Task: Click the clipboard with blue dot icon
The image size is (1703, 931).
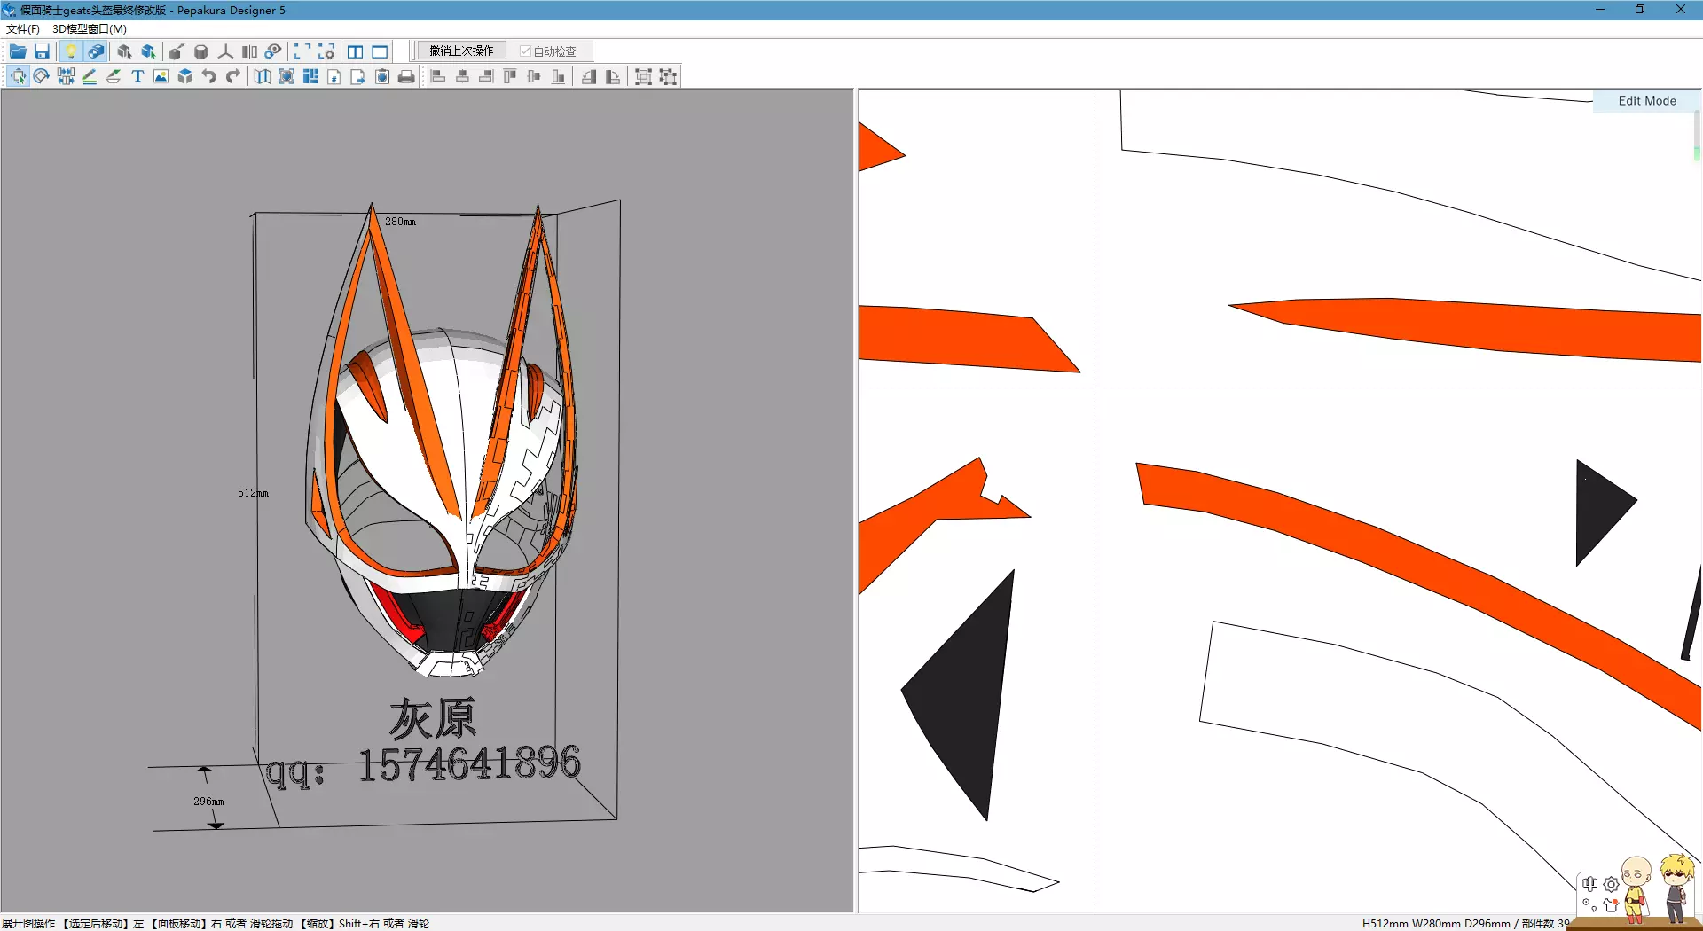Action: coord(382,76)
